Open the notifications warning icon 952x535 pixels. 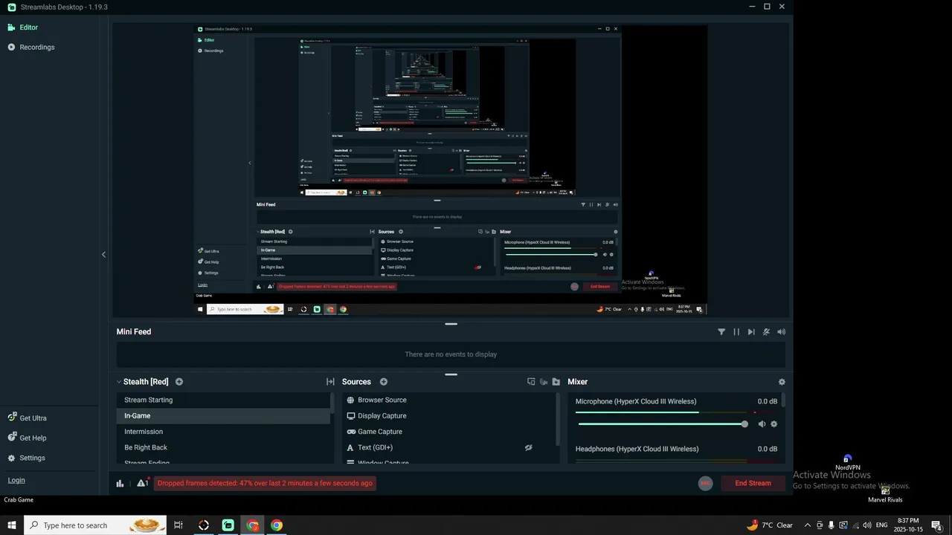[x=142, y=483]
